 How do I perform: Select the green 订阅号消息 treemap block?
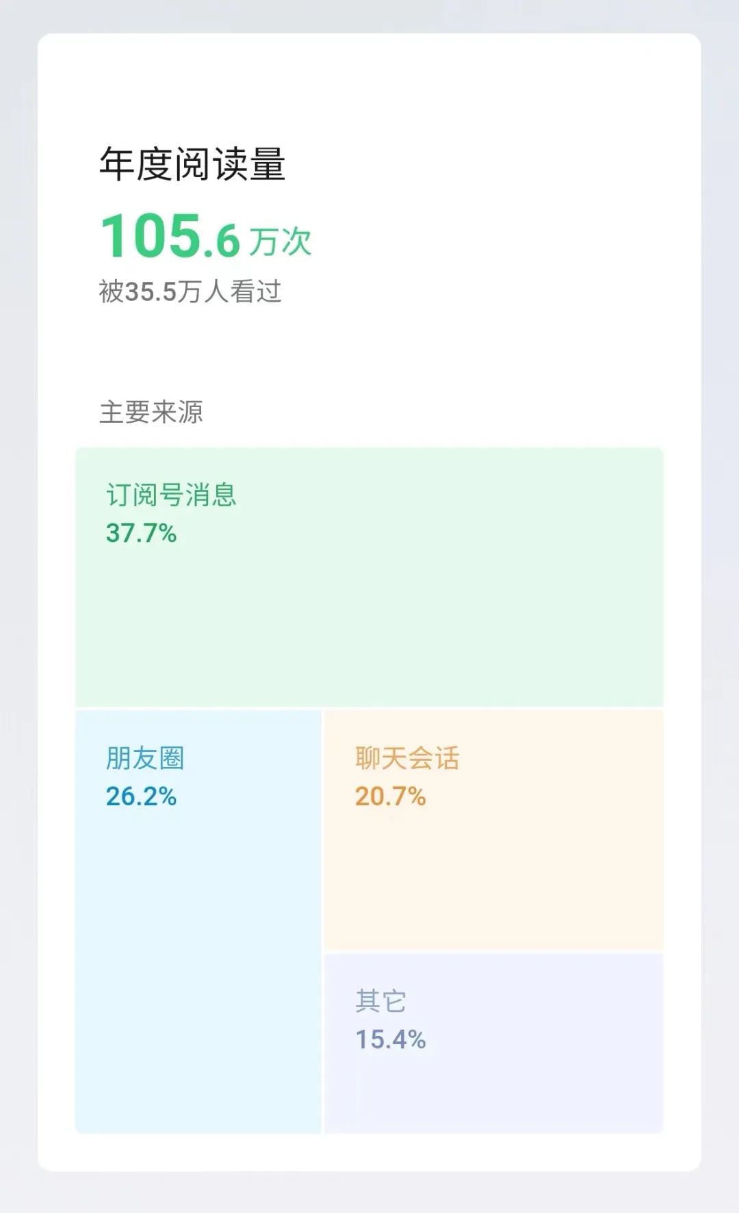[x=369, y=577]
